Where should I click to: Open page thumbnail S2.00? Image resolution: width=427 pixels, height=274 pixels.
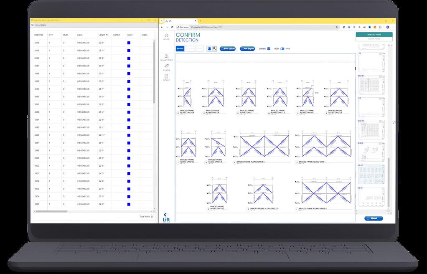[x=371, y=174]
